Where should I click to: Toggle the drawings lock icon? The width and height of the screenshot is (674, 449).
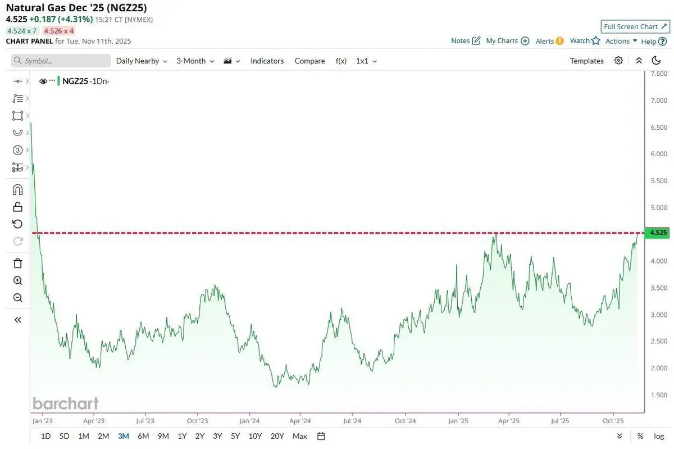tap(17, 207)
